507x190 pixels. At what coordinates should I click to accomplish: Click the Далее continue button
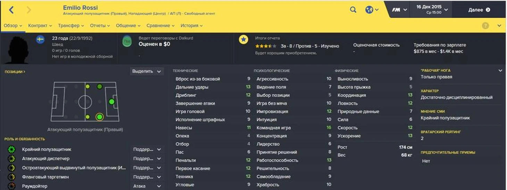coord(479,10)
